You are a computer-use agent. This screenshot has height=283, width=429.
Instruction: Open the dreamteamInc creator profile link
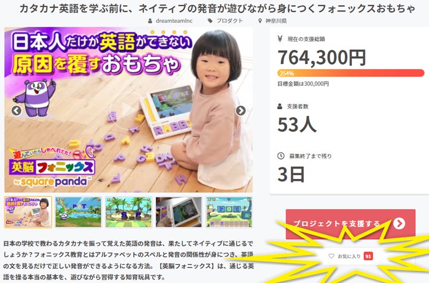coord(174,21)
